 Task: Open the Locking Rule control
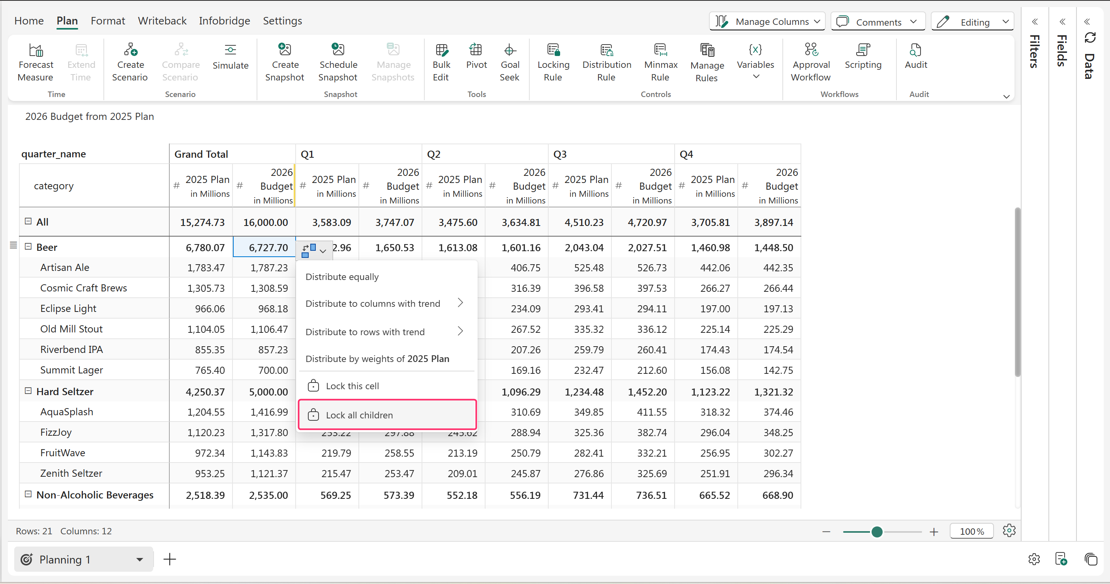point(553,51)
